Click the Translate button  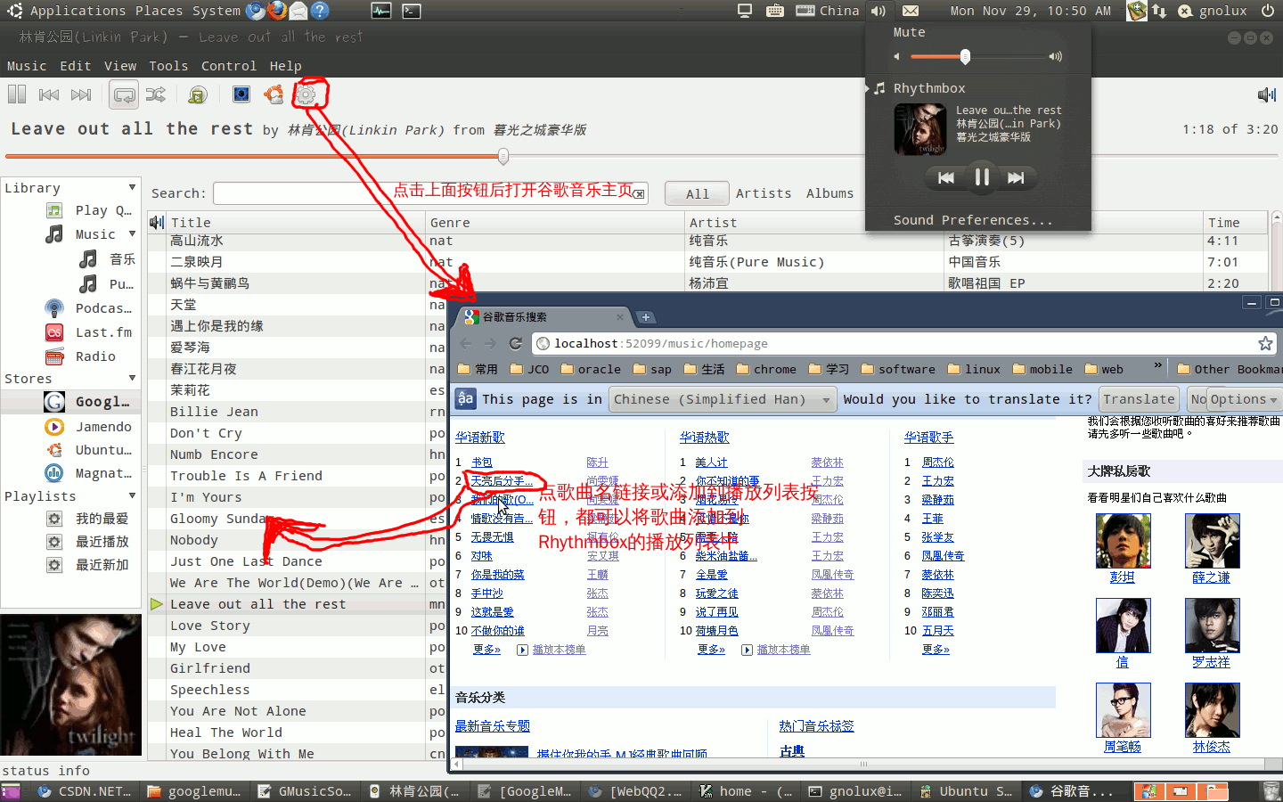coord(1139,399)
